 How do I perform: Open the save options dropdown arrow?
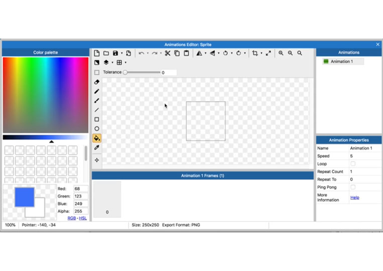click(x=121, y=53)
